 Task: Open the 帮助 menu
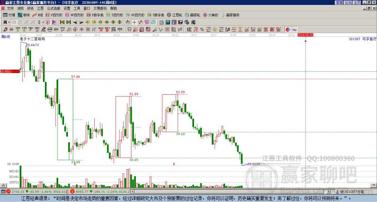pos(113,8)
